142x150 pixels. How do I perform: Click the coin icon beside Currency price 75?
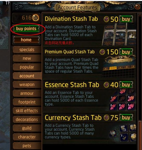tap(106, 118)
